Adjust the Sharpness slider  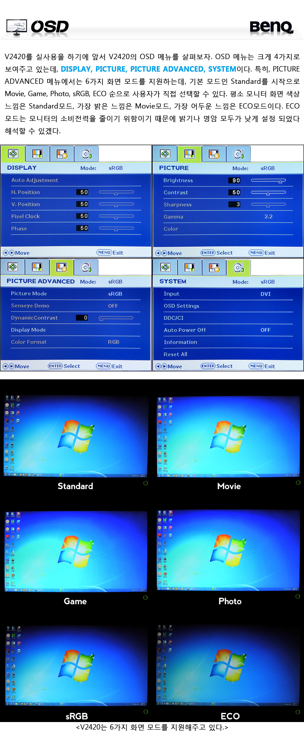click(x=268, y=205)
